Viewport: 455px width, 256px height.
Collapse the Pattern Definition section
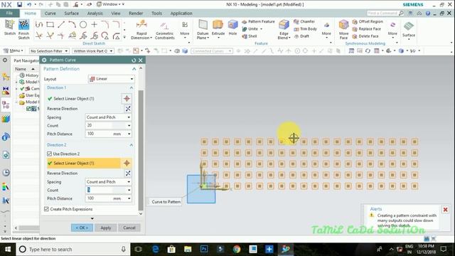(x=134, y=69)
